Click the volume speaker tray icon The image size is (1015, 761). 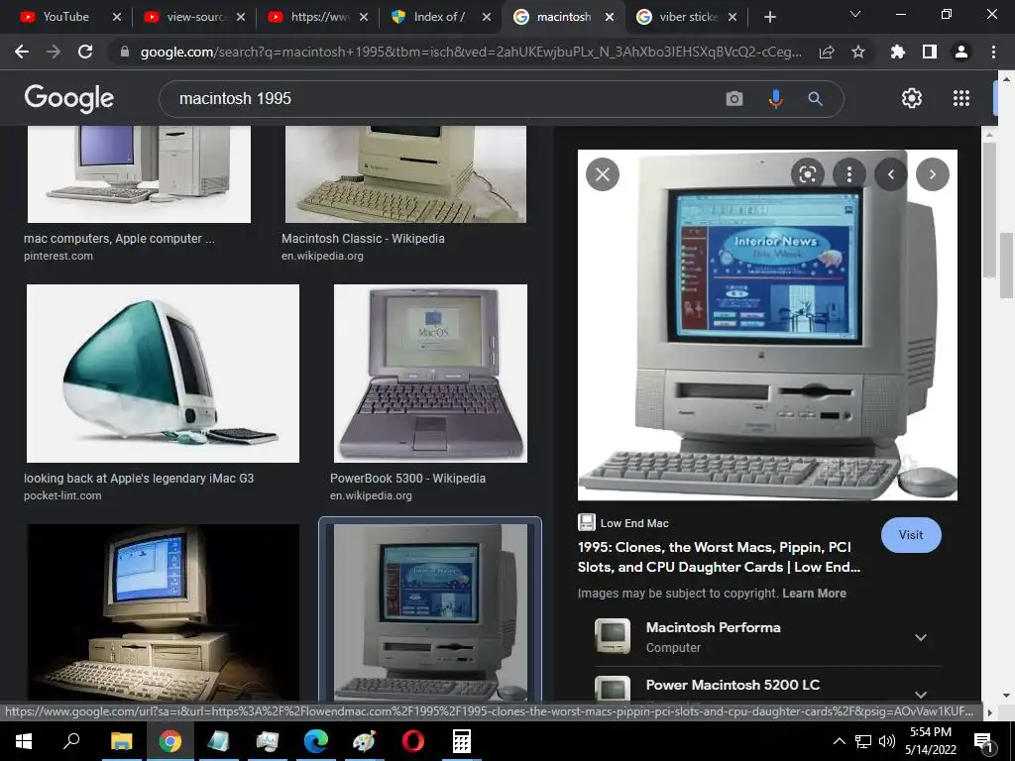[887, 741]
